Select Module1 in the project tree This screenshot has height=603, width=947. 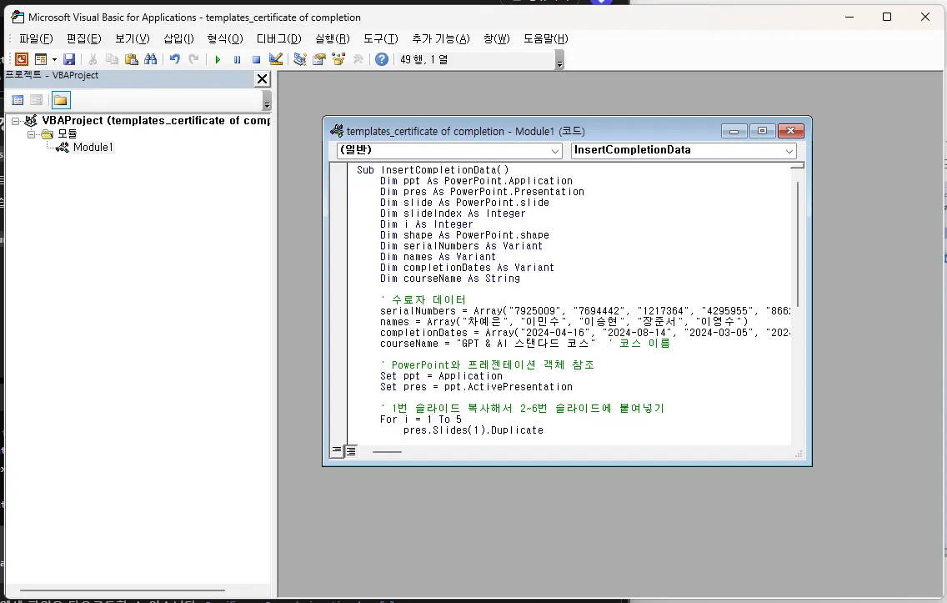(93, 148)
